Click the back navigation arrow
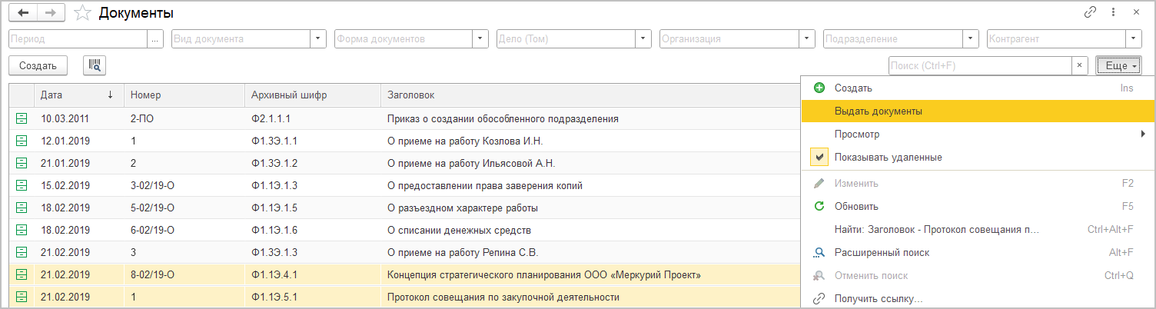Image resolution: width=1156 pixels, height=309 pixels. click(23, 13)
